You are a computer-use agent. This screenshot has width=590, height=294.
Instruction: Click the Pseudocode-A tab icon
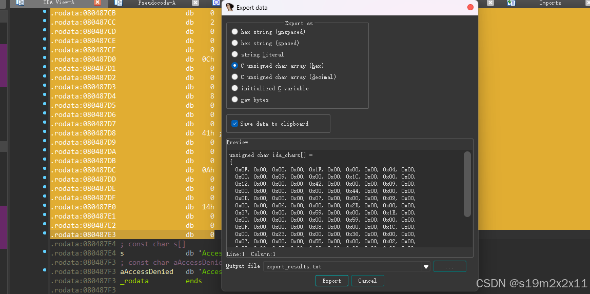click(x=119, y=3)
